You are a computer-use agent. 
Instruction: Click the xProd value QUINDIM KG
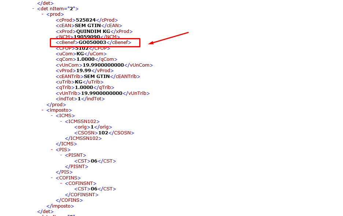click(x=93, y=31)
